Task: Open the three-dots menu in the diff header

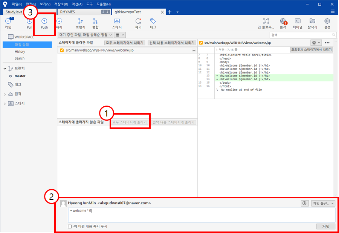Action: pyautogui.click(x=327, y=43)
